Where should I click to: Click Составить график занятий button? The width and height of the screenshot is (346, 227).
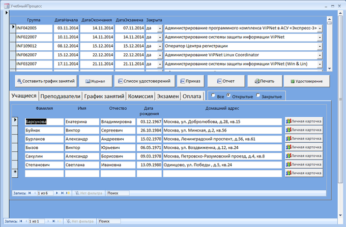(46, 81)
